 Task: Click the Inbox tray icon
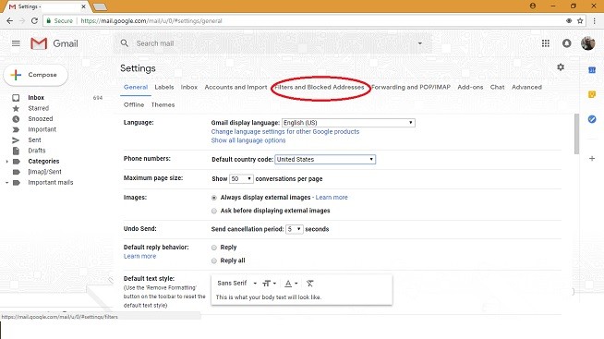[16, 98]
